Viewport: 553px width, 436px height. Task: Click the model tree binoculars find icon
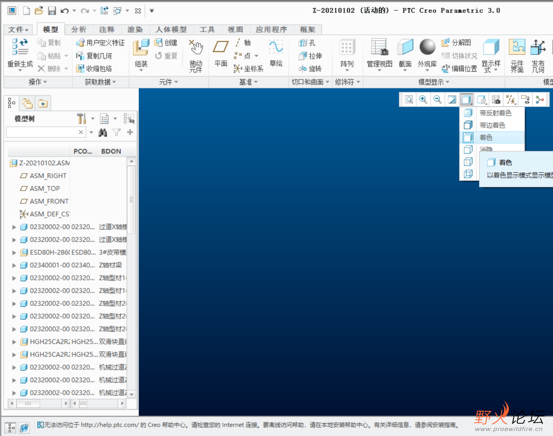103,132
